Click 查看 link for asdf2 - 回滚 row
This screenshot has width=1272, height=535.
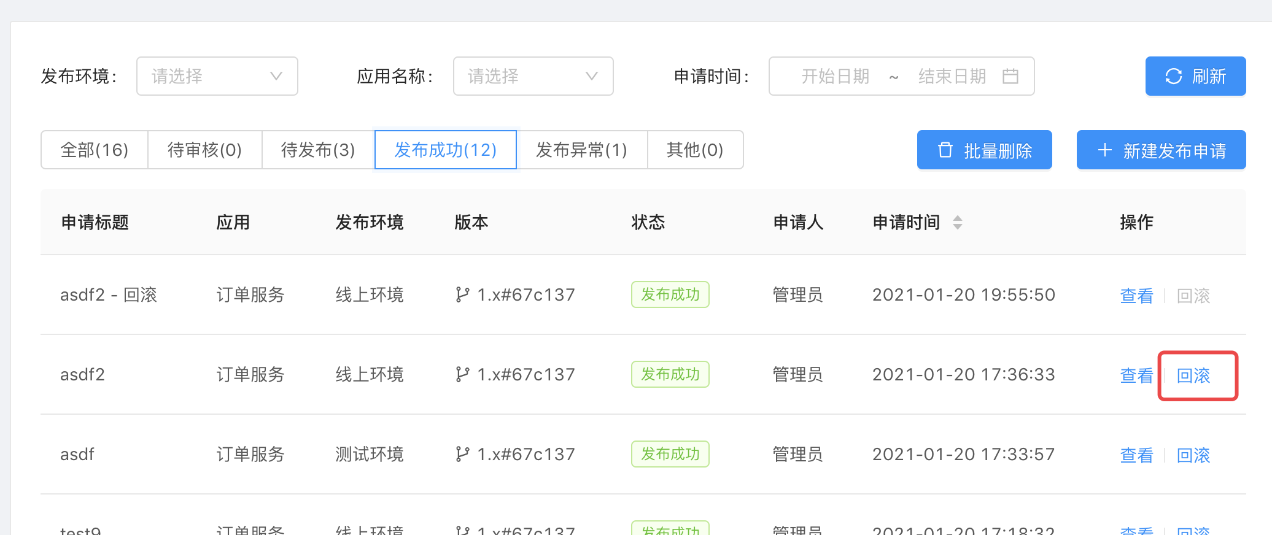[1136, 296]
